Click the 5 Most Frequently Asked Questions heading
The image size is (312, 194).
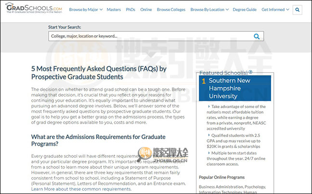pos(99,73)
